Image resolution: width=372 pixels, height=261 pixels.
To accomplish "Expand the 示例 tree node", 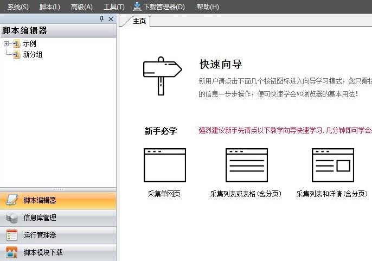I will click(6, 44).
